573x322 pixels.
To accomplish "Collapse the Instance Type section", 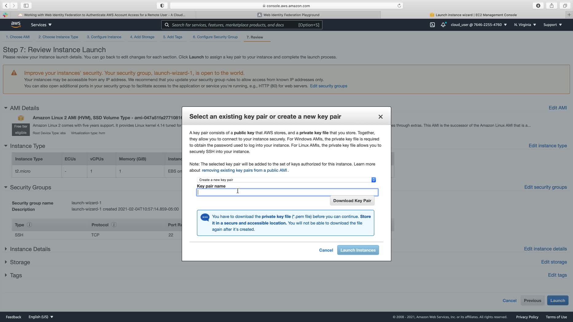I will (x=6, y=146).
